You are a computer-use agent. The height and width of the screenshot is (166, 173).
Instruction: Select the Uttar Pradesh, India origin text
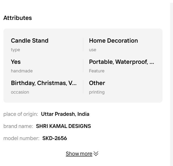point(65,114)
